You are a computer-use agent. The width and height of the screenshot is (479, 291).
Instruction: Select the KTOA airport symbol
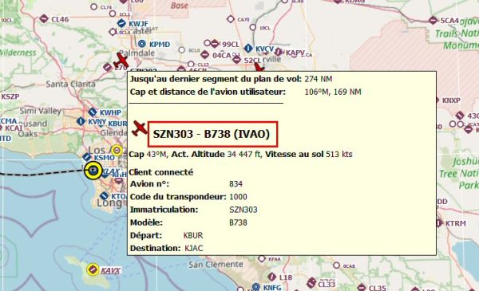coord(105,196)
